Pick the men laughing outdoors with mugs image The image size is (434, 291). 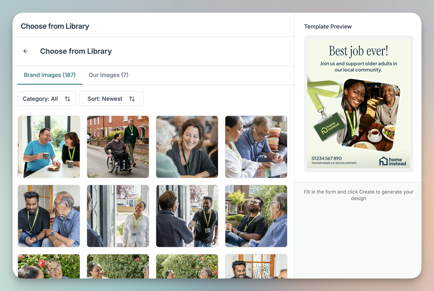click(256, 216)
